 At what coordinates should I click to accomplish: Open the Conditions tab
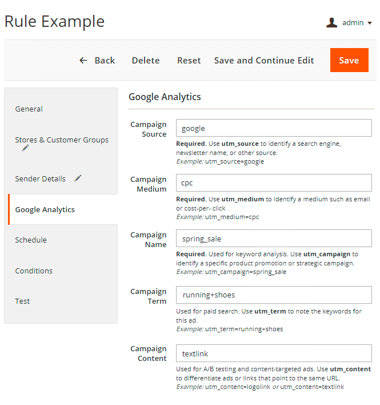[x=34, y=271]
